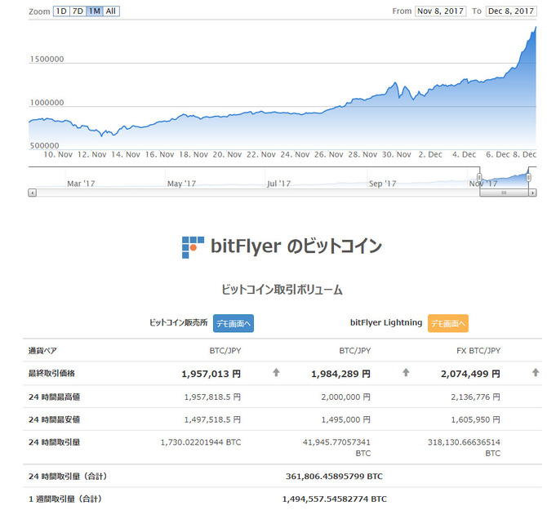This screenshot has width=547, height=510.
Task: Click the bitFlyer logo icon
Action: pyautogui.click(x=193, y=247)
